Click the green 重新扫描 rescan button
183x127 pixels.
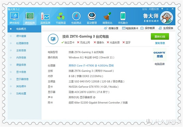(160, 37)
